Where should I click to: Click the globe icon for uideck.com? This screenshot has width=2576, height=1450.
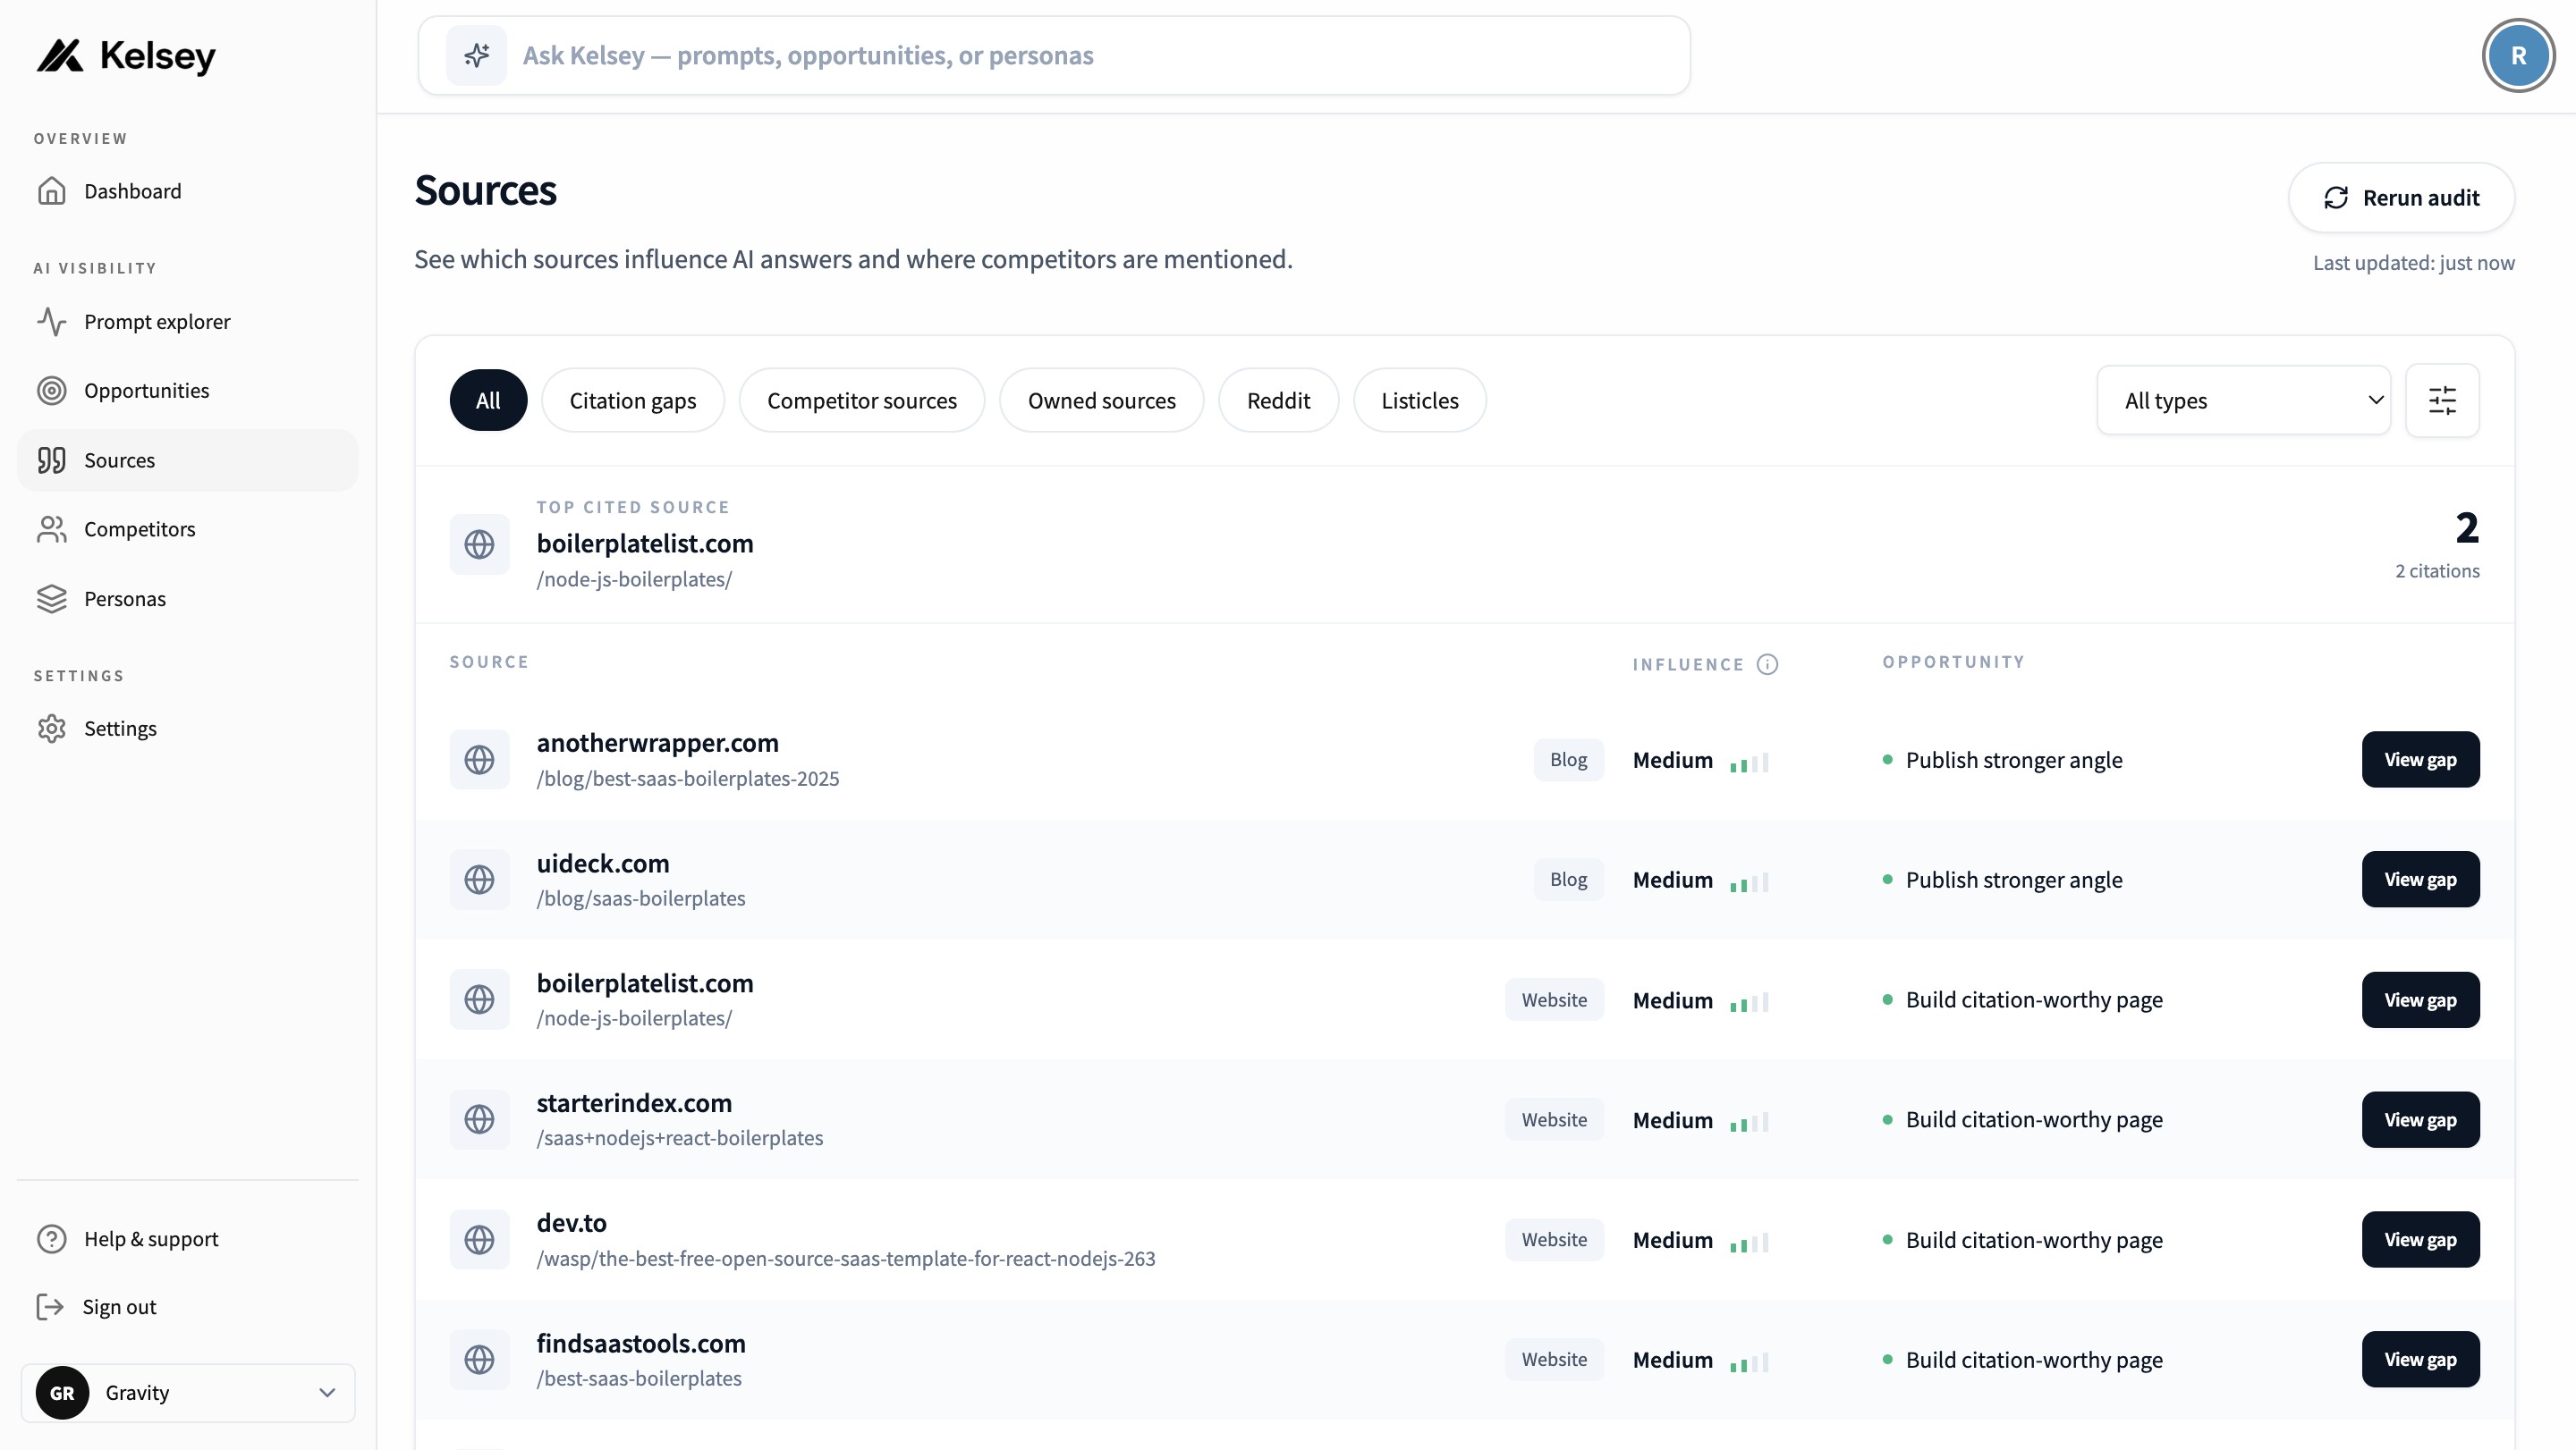point(479,880)
